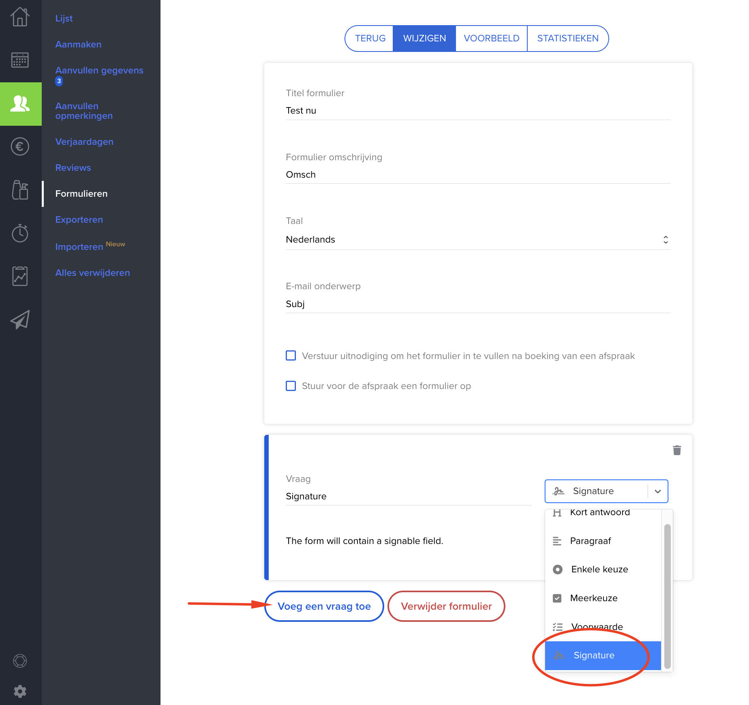
Task: Open the question type Signature dropdown
Action: 606,491
